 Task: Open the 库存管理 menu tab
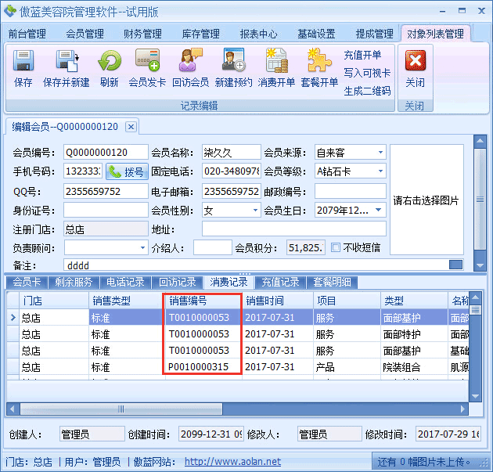tap(200, 34)
